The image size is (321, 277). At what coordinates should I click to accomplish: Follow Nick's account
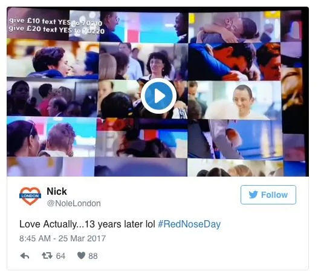pos(268,195)
